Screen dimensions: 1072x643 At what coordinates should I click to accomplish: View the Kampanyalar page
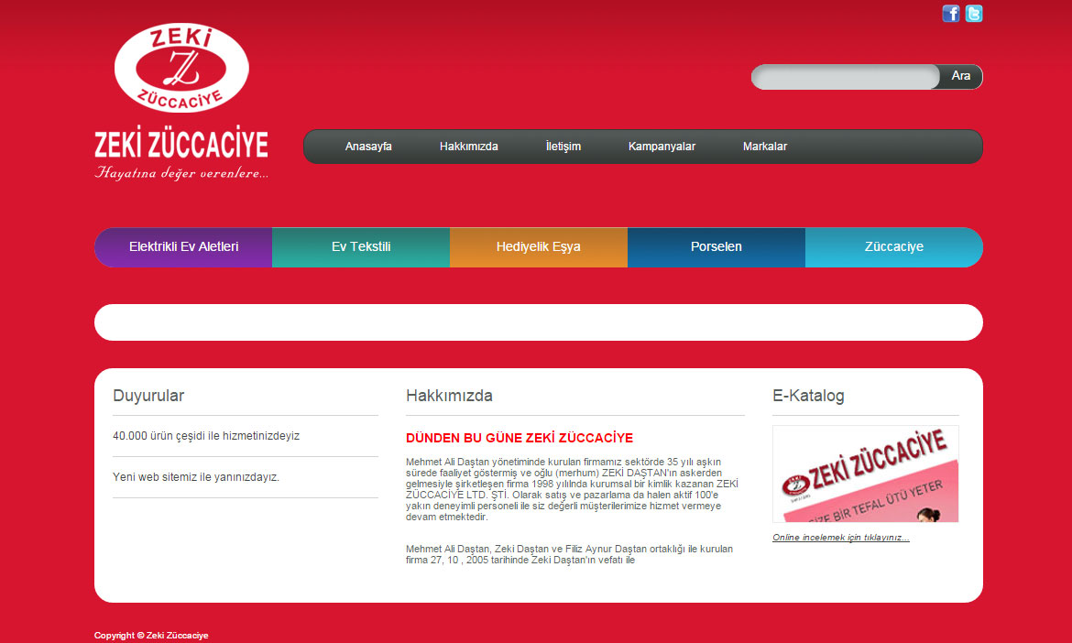pos(662,147)
